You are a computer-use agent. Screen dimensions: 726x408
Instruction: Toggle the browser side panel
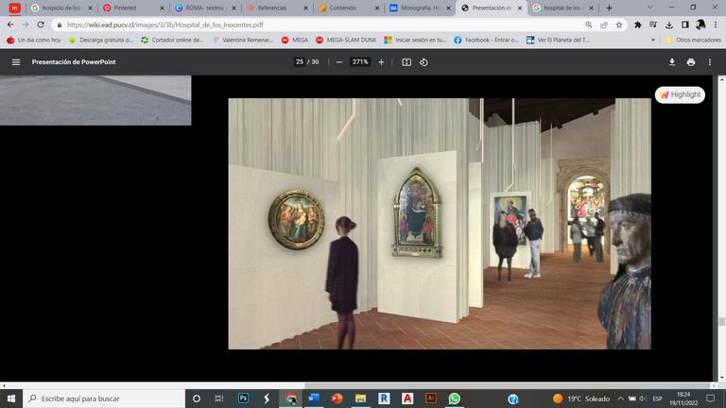[x=684, y=25]
